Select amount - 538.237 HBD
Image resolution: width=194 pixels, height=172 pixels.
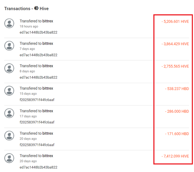(x=177, y=89)
